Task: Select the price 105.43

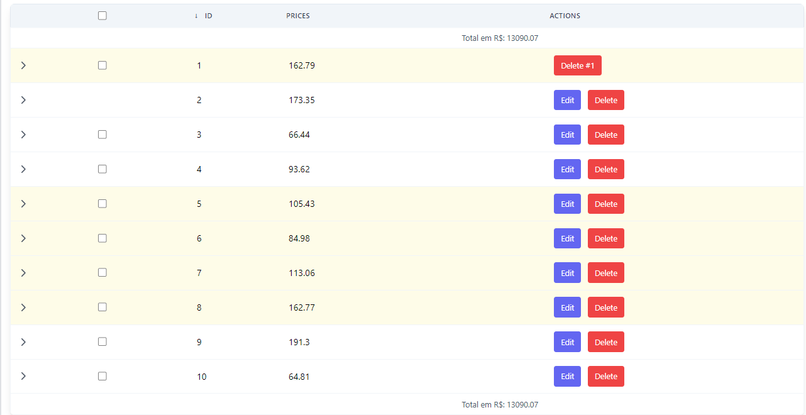Action: 302,204
